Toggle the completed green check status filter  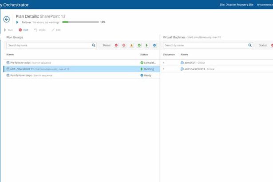[x=139, y=45]
